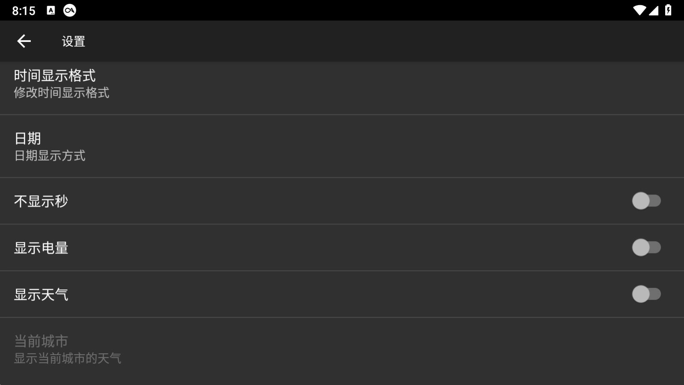This screenshot has height=385, width=684.
Task: Click the 显示当前城市的天气 description text
Action: click(68, 358)
